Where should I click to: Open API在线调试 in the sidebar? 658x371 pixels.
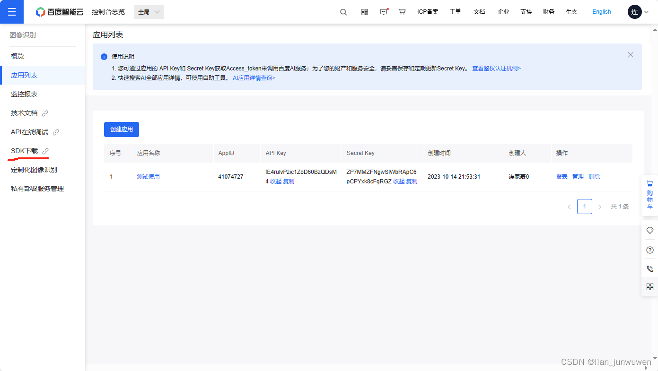[29, 132]
